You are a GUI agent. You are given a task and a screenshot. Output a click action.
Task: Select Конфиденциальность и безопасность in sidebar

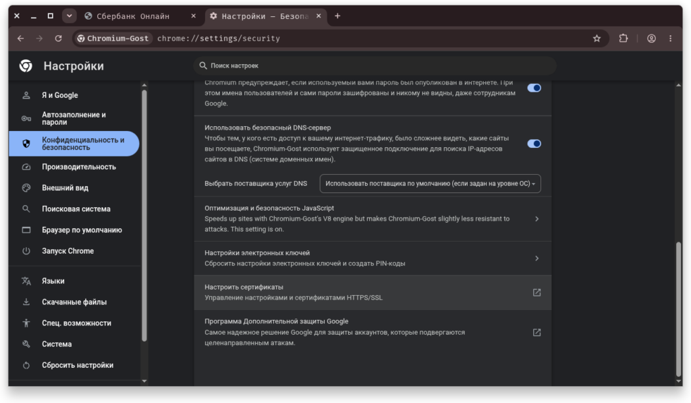tap(74, 143)
